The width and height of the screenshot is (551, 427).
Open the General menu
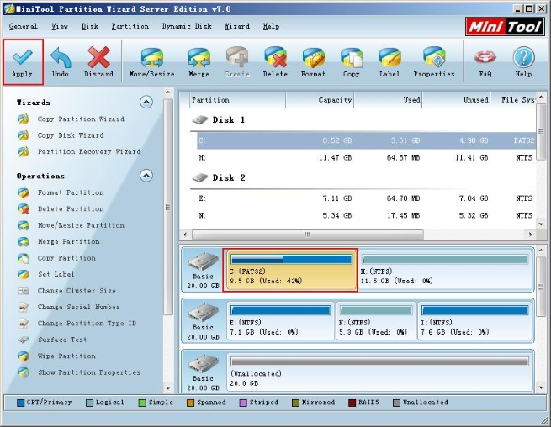coord(24,26)
